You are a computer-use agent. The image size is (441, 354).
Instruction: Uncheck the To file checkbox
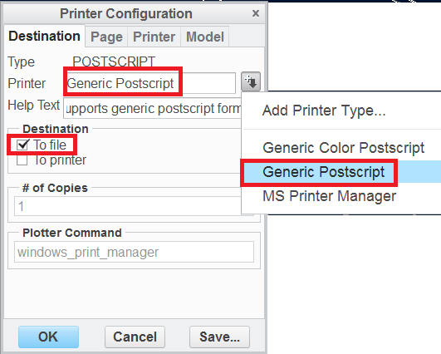[22, 145]
